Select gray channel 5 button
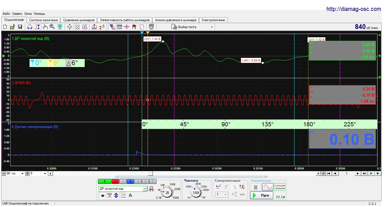Viewport: 385px width, 207px height. click(x=138, y=181)
